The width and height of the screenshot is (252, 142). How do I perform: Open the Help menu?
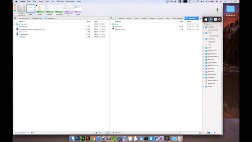[79, 2]
